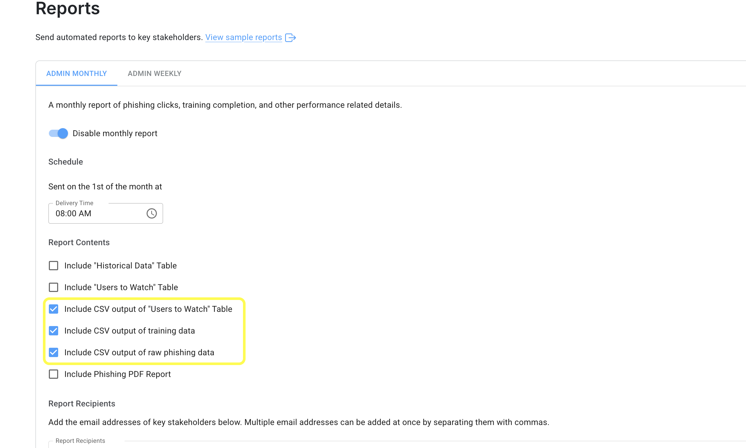Select the ADMIN MONTHLY tab
The width and height of the screenshot is (746, 448).
point(77,73)
